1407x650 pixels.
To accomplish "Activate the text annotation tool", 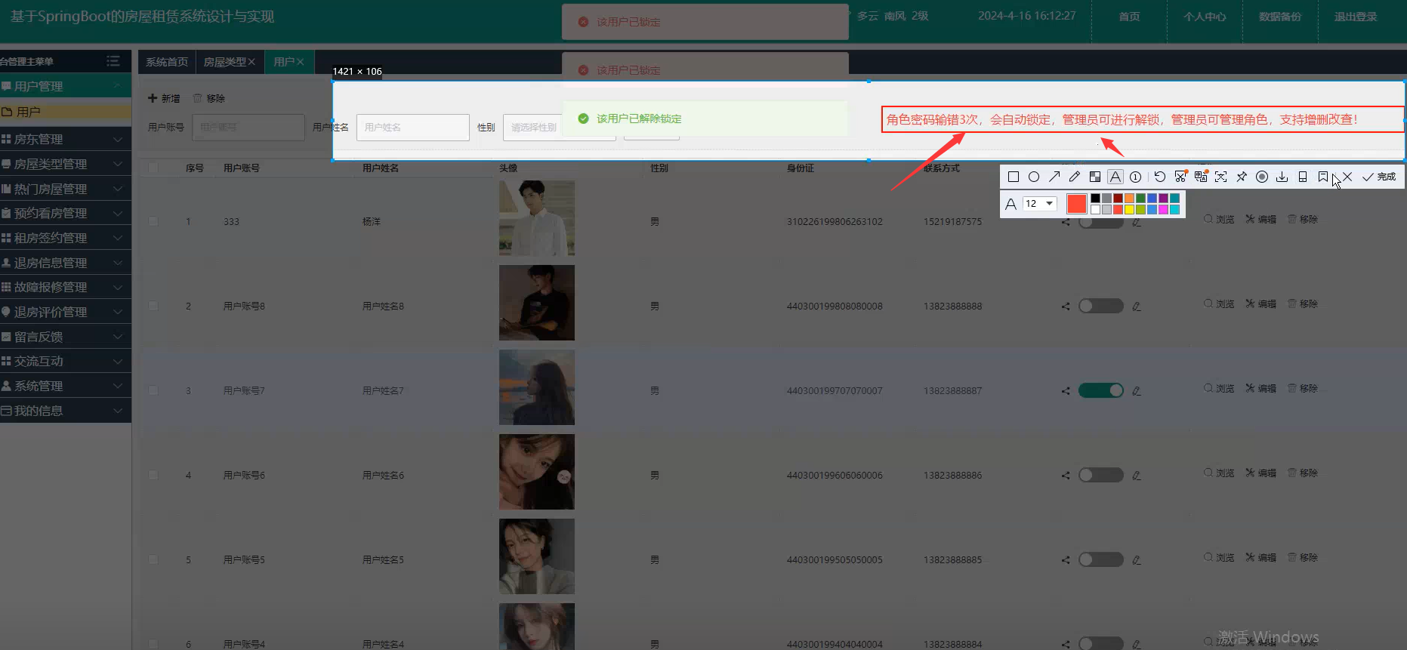I will pyautogui.click(x=1115, y=177).
